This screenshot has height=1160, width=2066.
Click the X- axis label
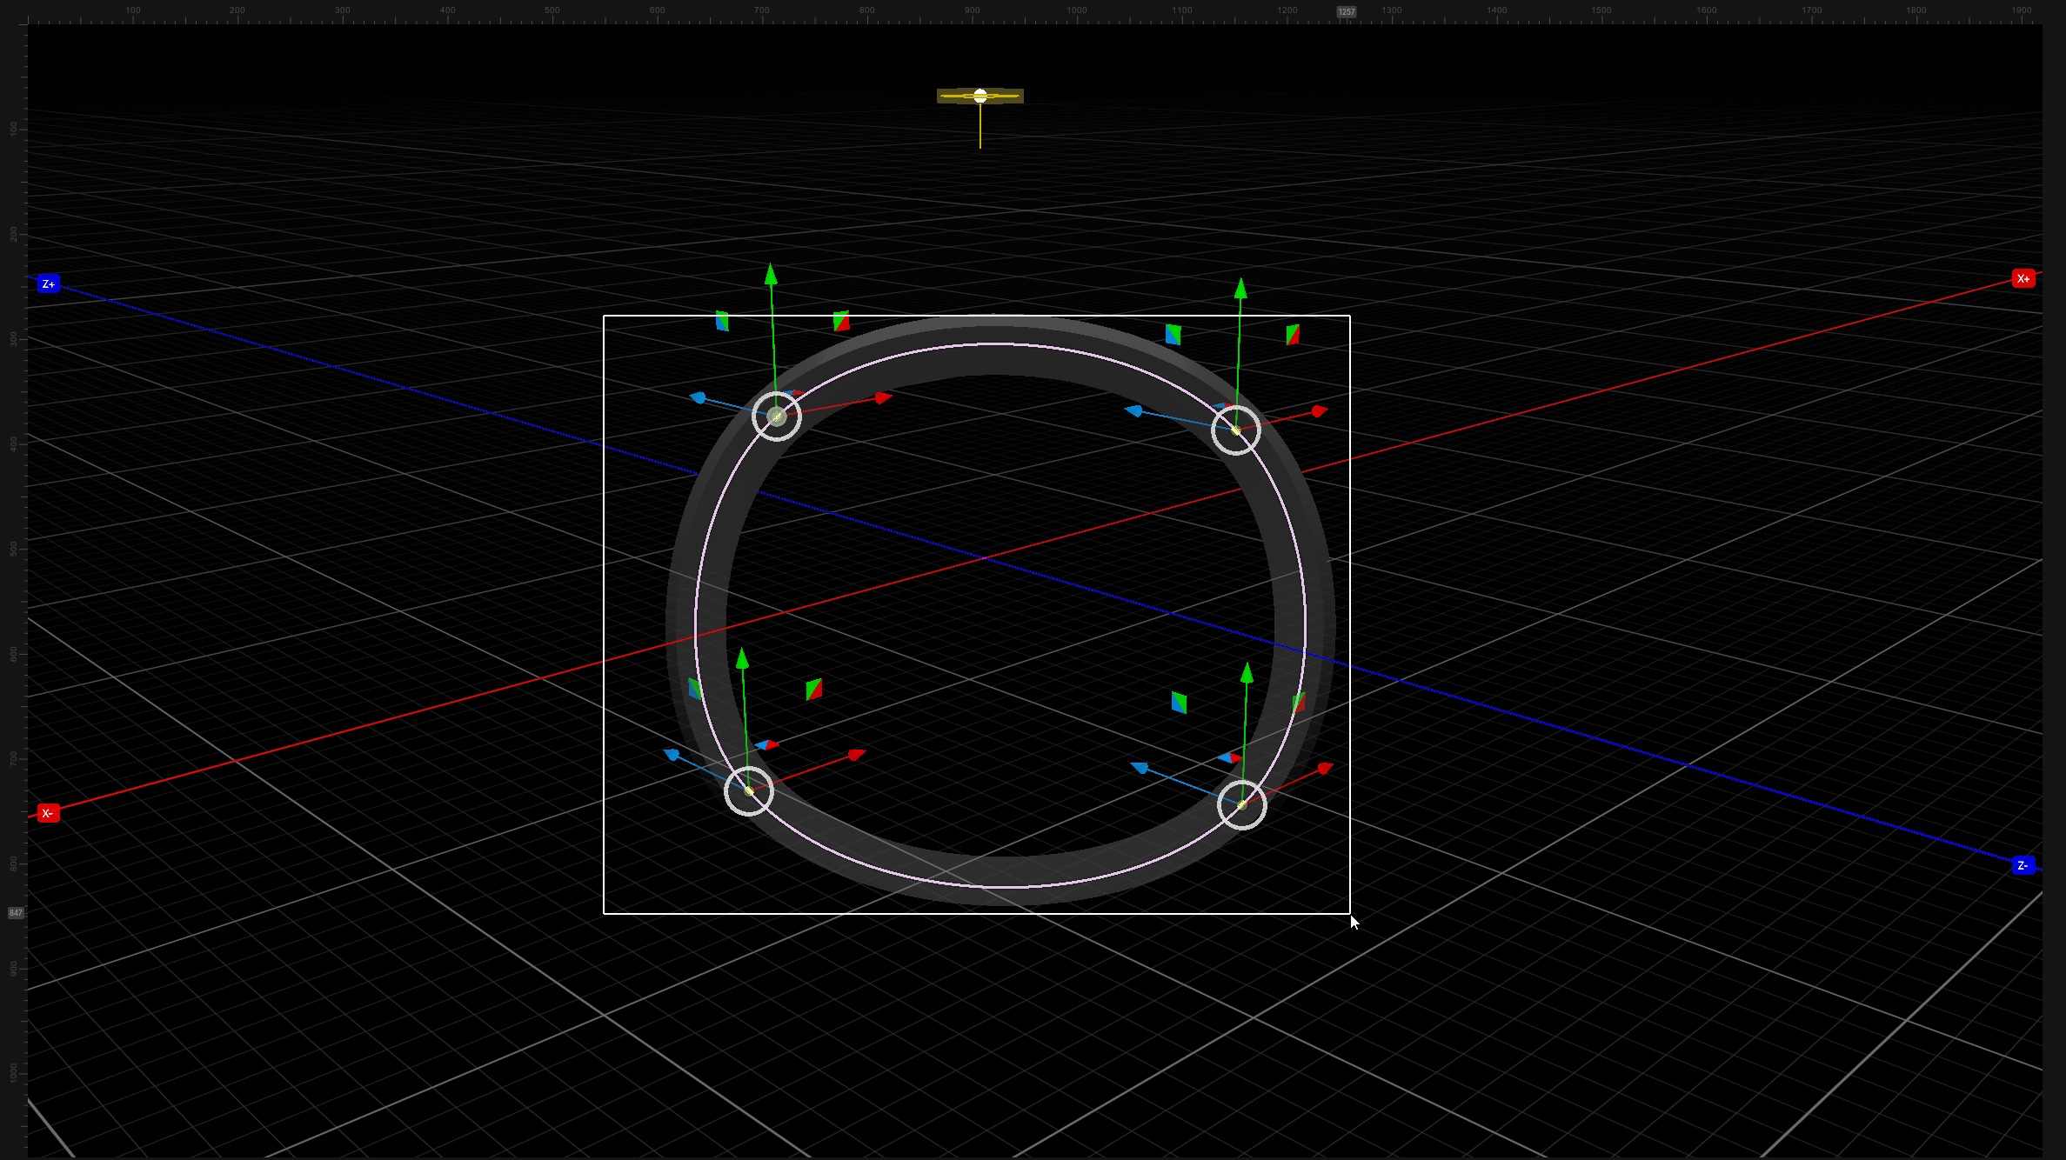(x=48, y=814)
